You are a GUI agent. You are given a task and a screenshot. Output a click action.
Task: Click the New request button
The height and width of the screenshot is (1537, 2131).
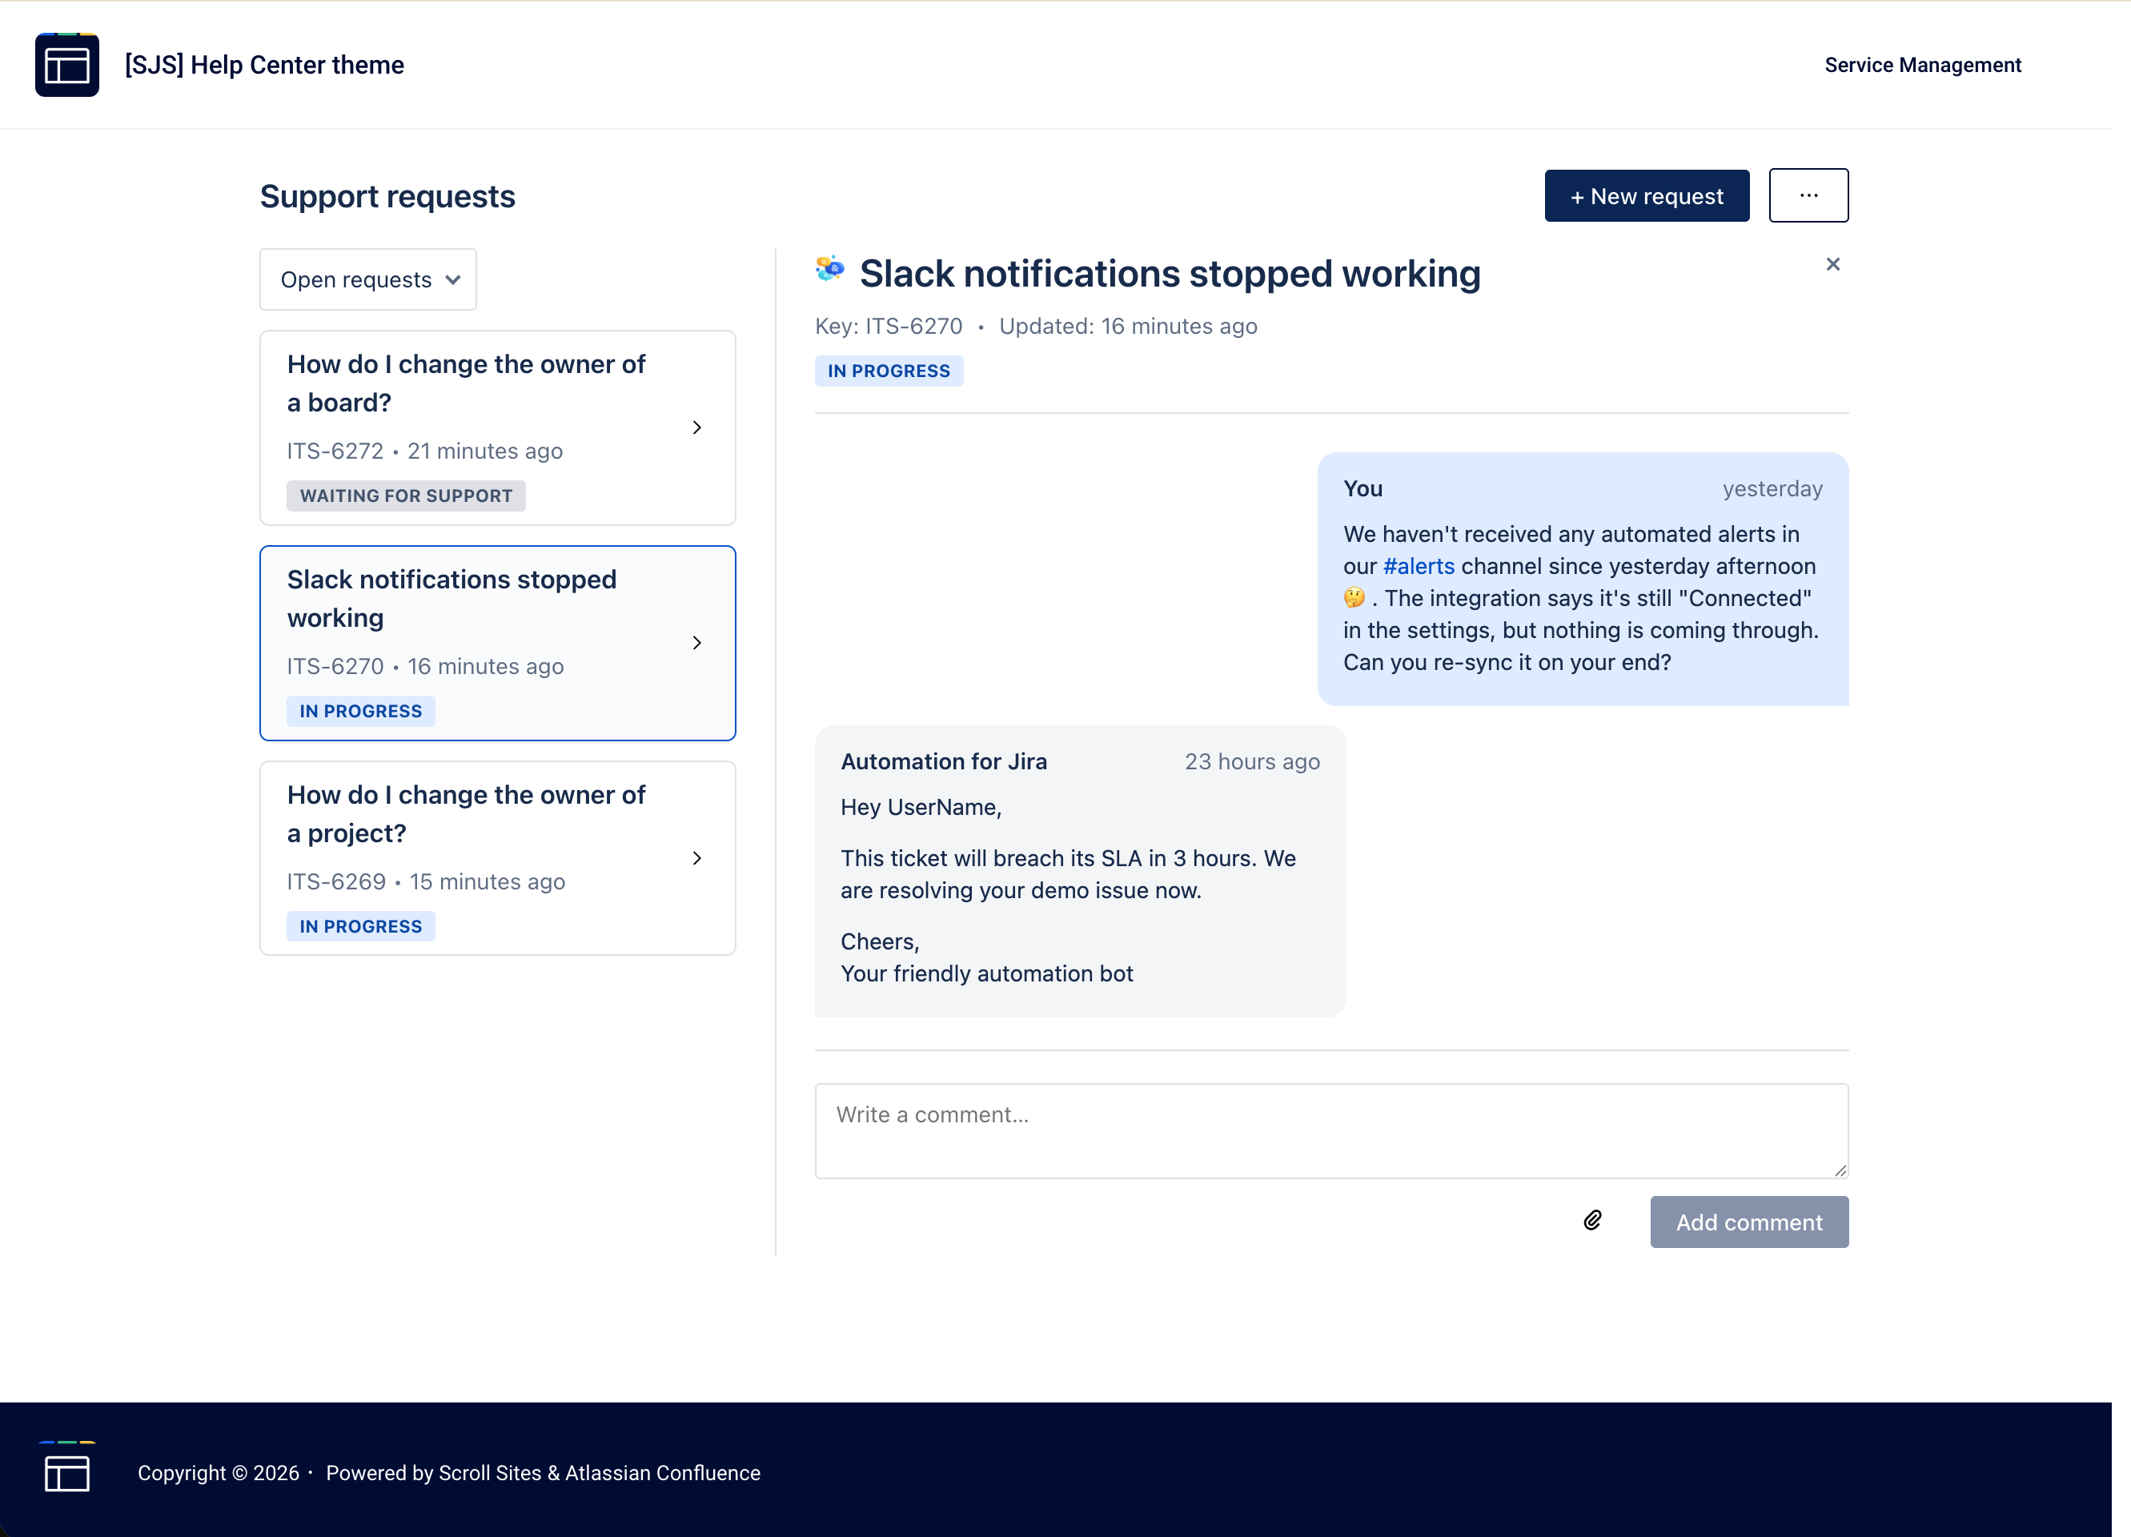click(x=1646, y=196)
